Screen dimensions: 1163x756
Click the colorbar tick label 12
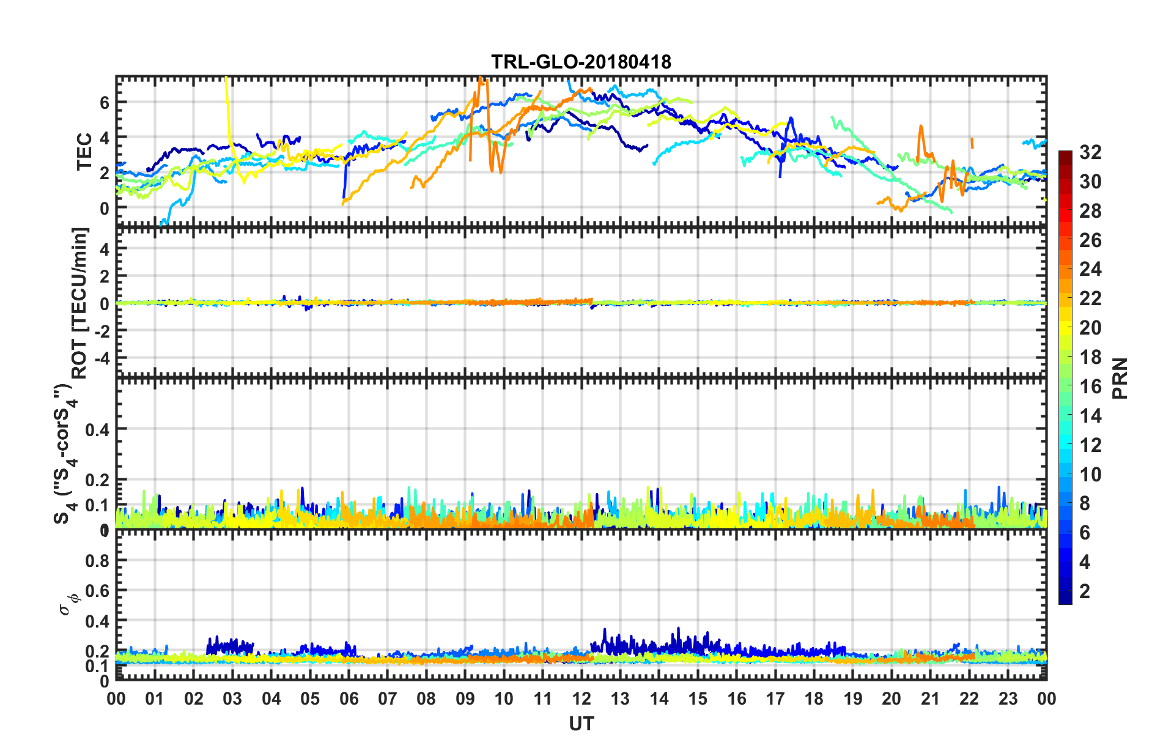click(x=1090, y=445)
